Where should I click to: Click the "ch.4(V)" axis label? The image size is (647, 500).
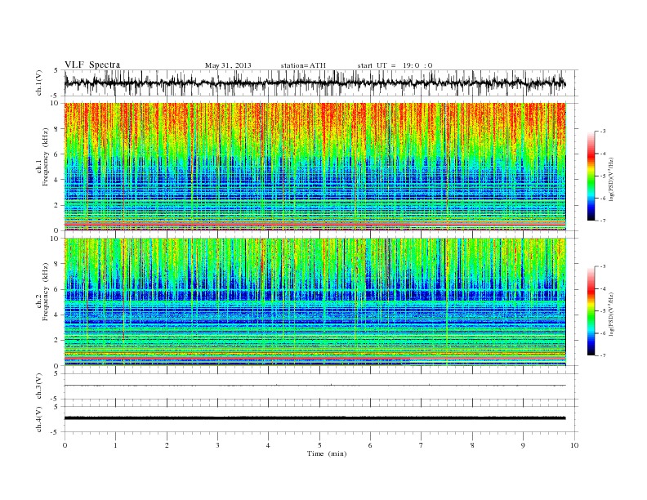point(38,419)
